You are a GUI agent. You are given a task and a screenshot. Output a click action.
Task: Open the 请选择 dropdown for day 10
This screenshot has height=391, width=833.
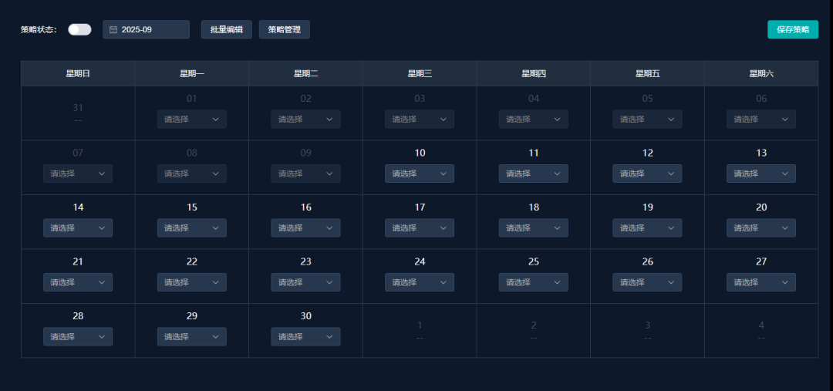coord(420,174)
